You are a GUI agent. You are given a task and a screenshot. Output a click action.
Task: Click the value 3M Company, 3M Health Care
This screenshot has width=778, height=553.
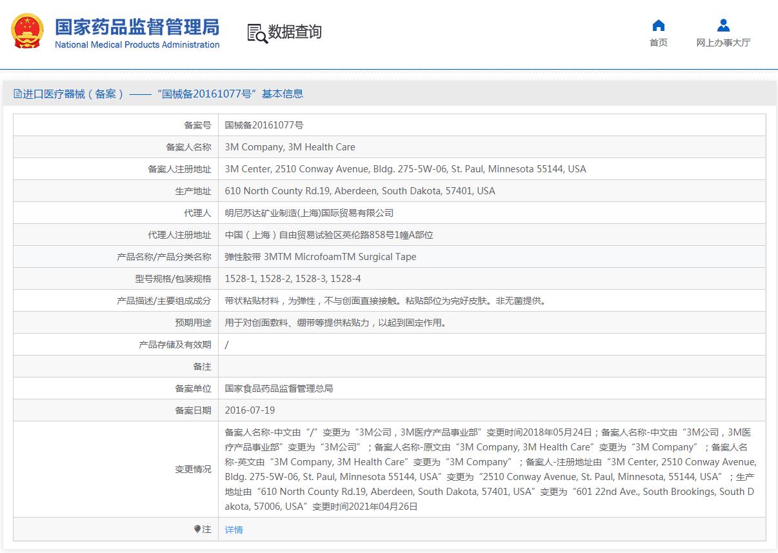tap(290, 147)
